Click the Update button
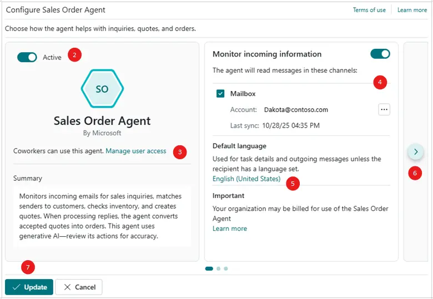 (x=29, y=287)
